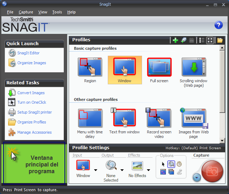Viewport: 229px width, 194px height.
Task: Click the Convert Images icon
Action: [12, 93]
